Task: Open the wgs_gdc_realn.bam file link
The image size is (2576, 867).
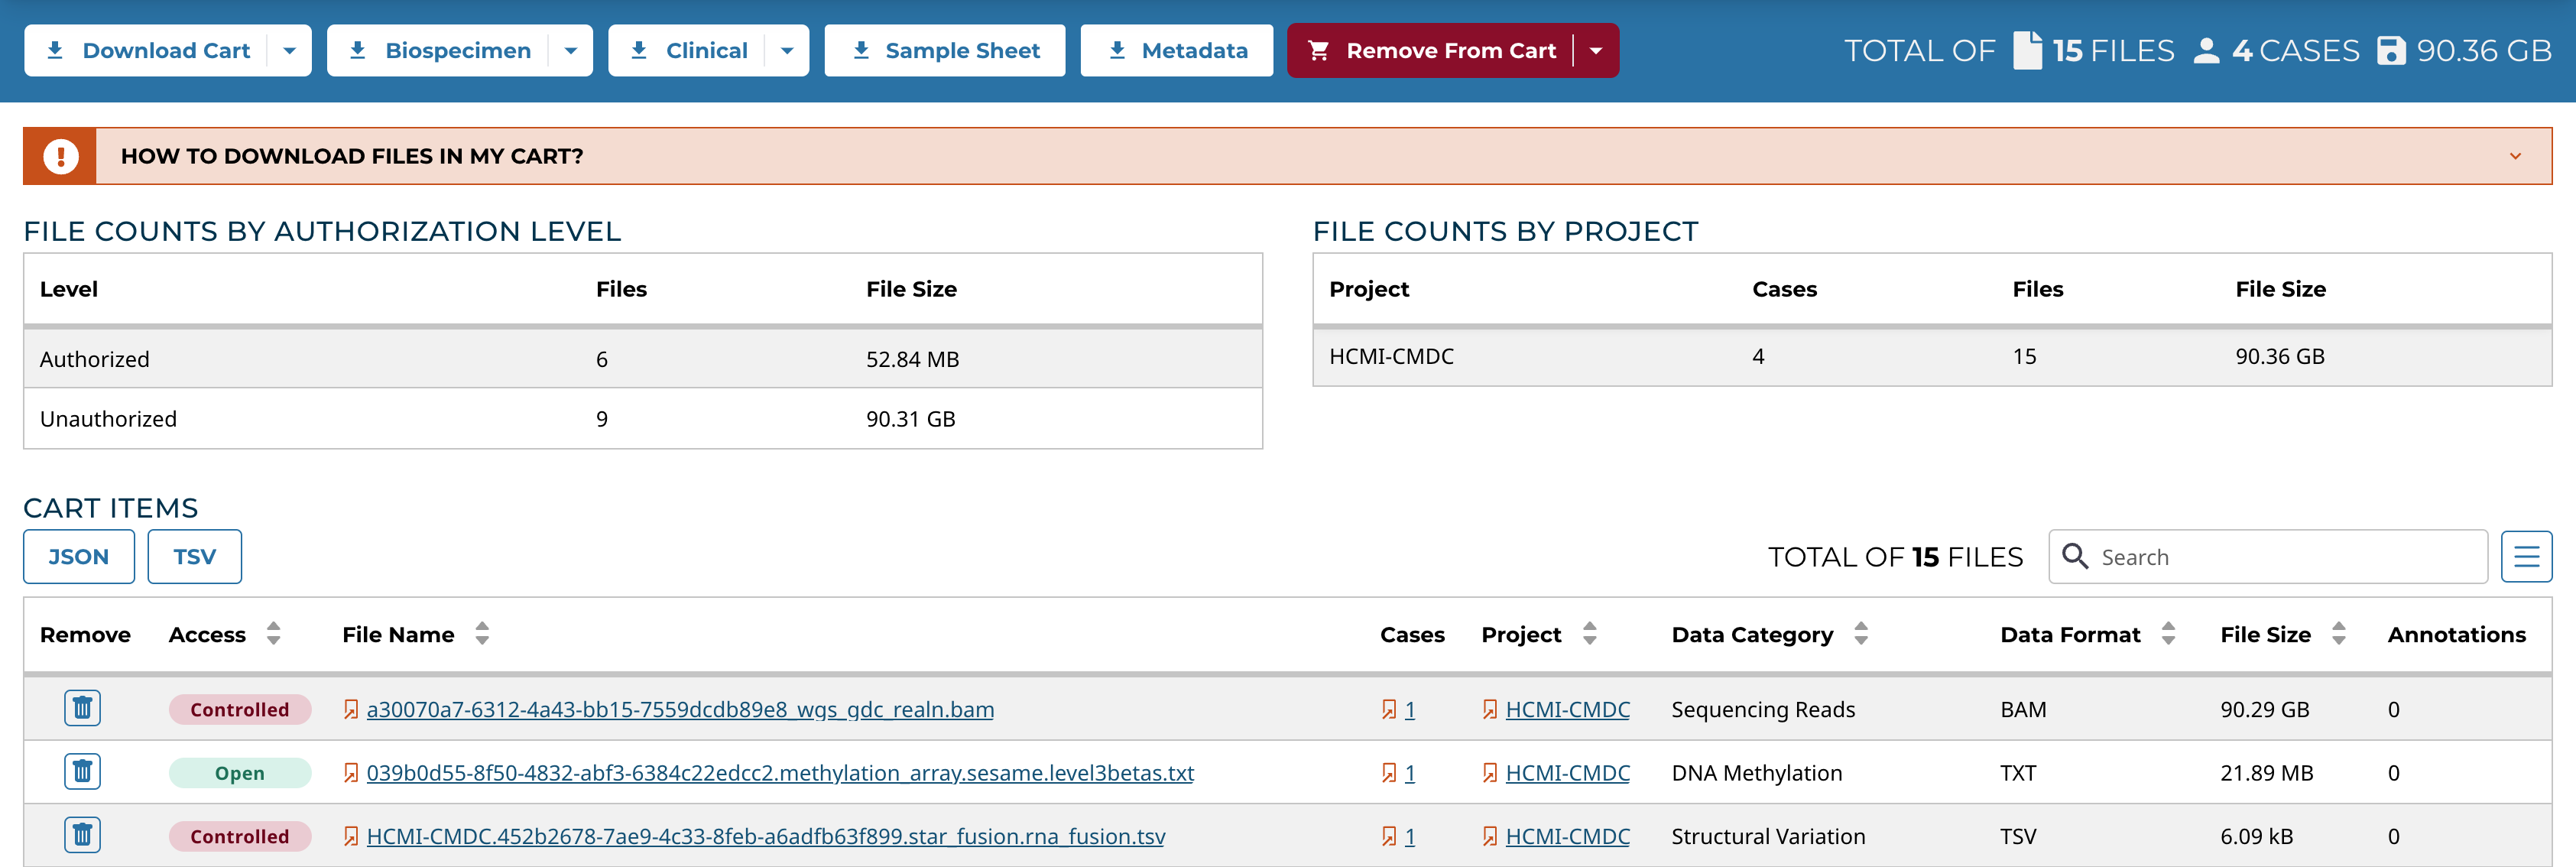Action: 680,710
